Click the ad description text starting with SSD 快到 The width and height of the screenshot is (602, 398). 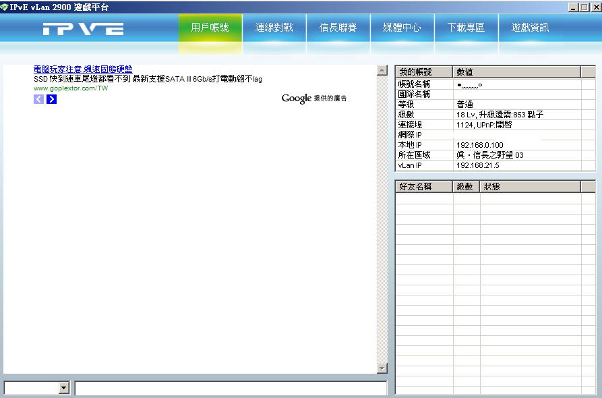point(148,79)
